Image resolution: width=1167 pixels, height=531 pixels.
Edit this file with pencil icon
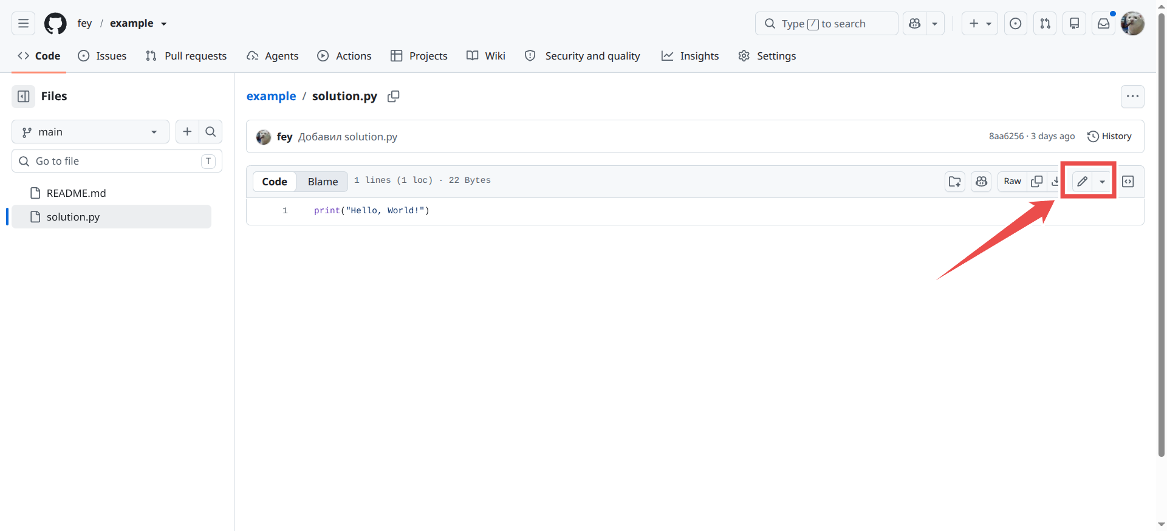1082,182
